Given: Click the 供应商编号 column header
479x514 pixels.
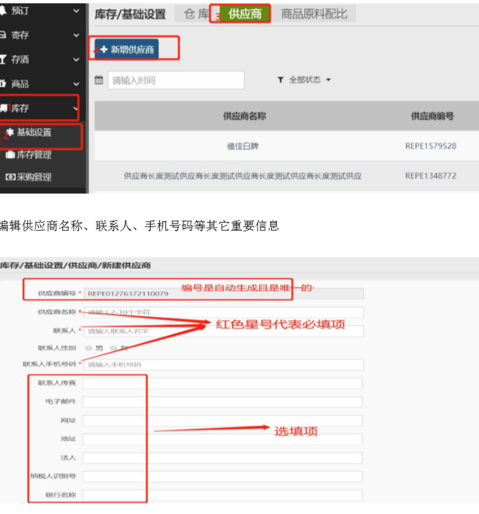Looking at the screenshot, I should point(432,116).
